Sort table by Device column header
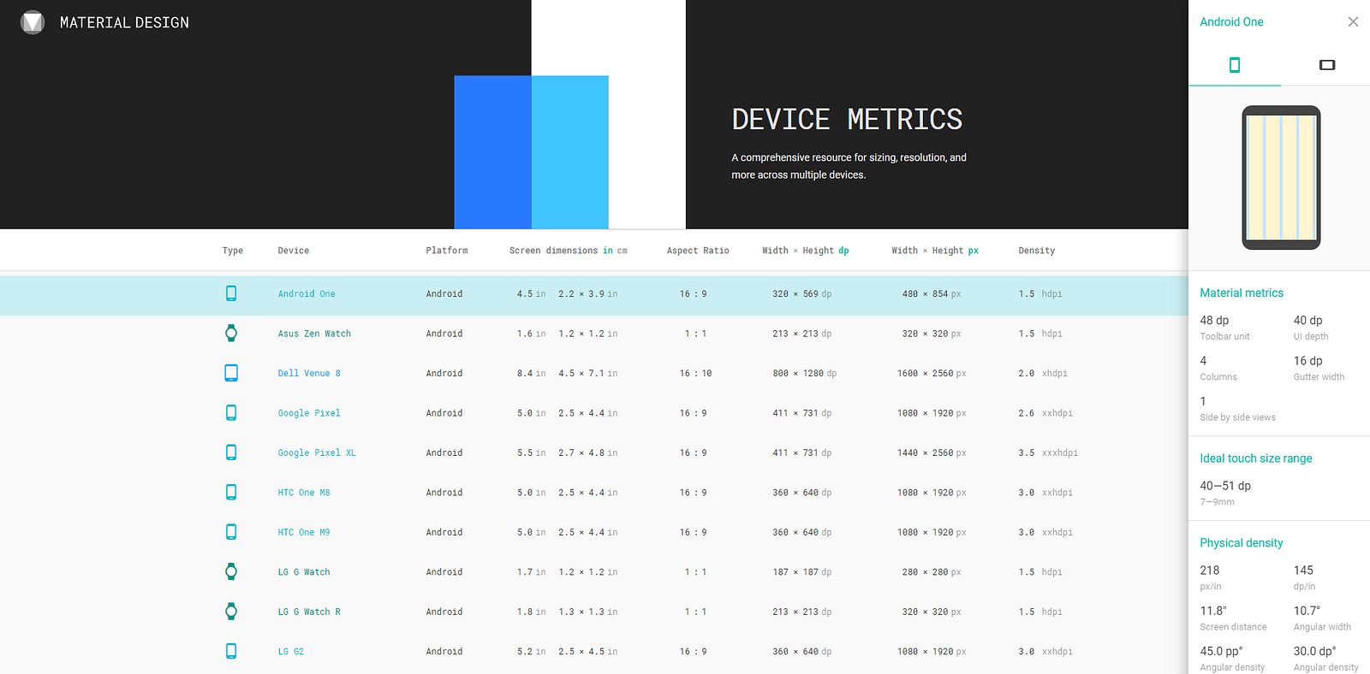The width and height of the screenshot is (1370, 674). [294, 251]
